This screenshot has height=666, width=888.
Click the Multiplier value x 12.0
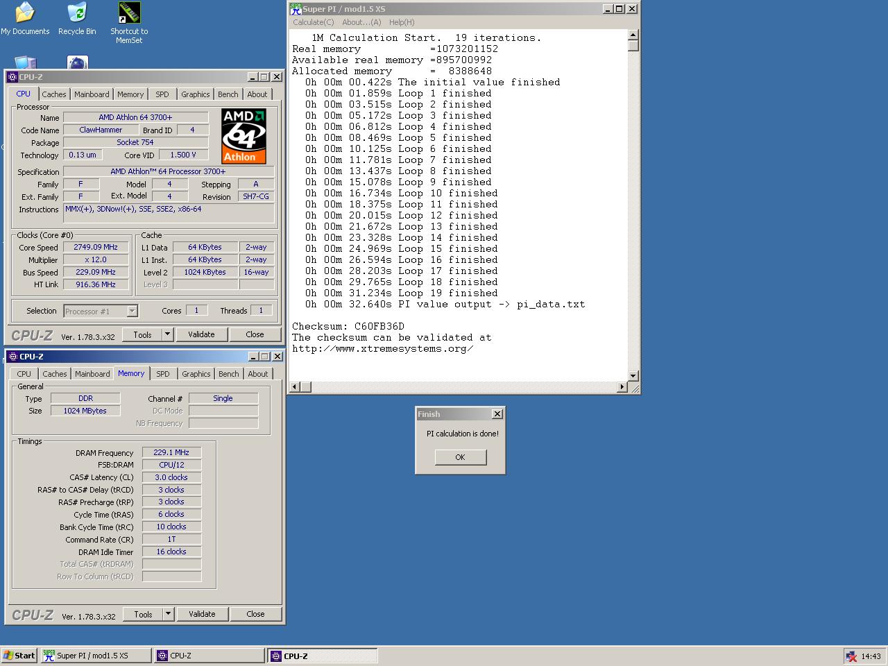[x=96, y=259]
